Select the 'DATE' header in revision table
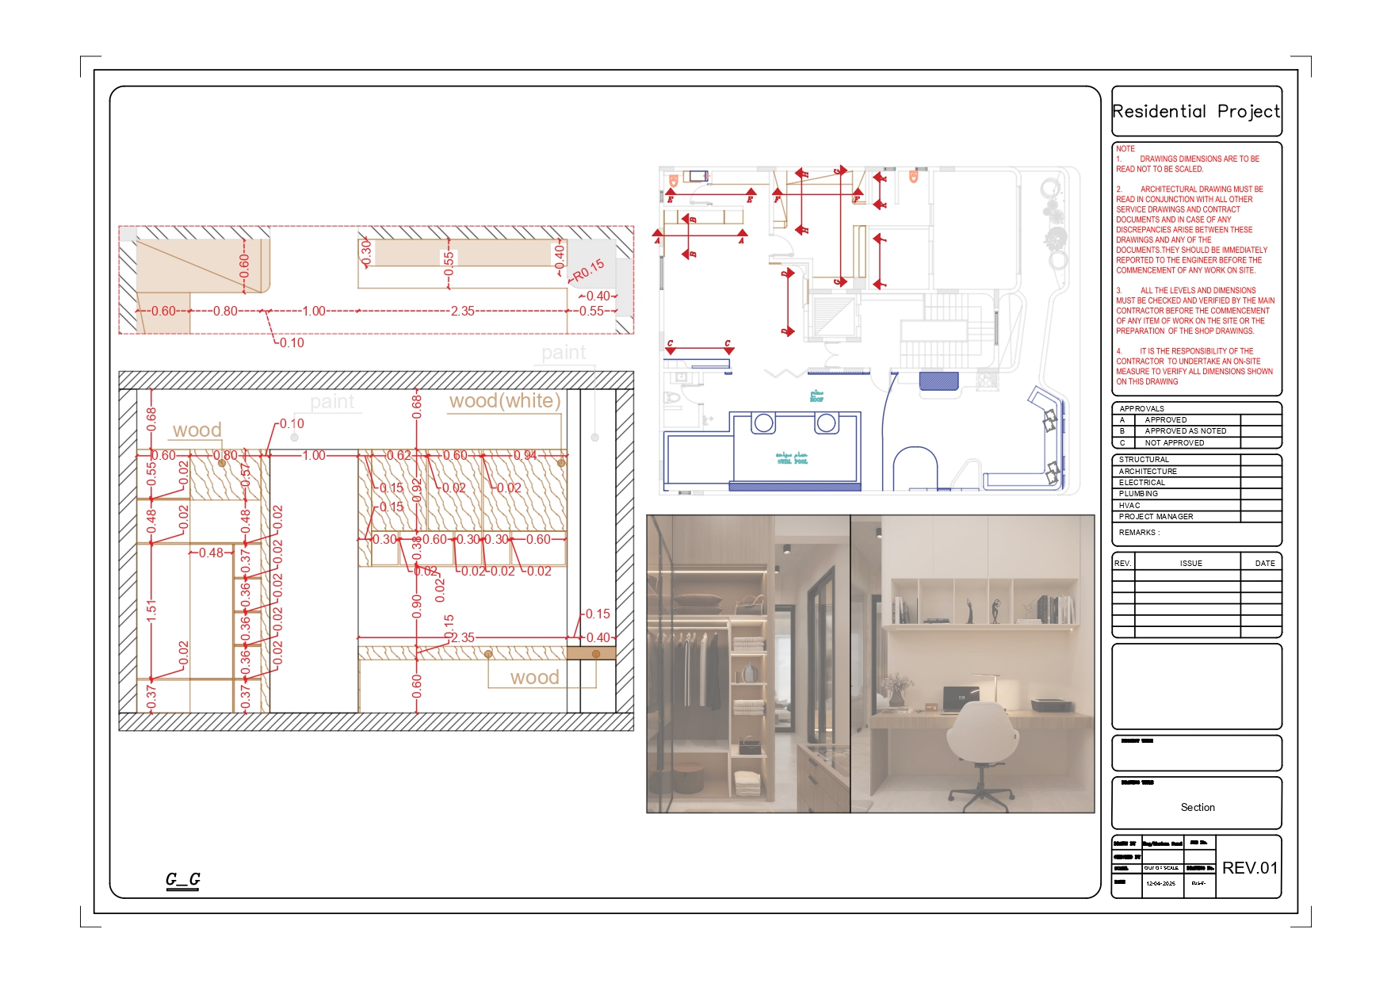Viewport: 1391px width, 983px height. click(1265, 564)
